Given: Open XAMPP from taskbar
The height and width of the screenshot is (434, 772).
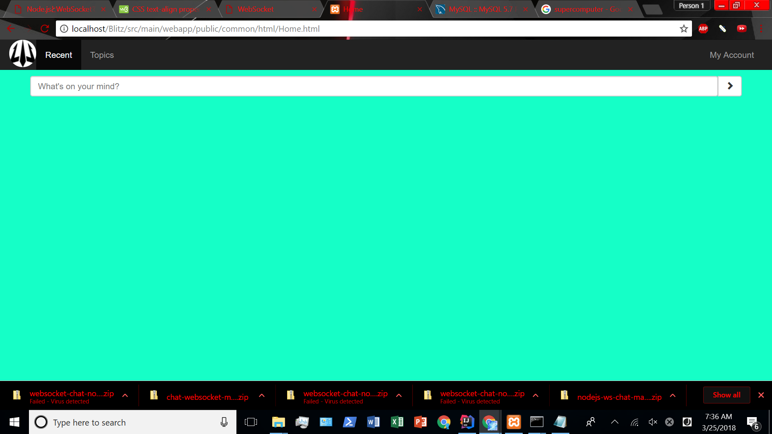Looking at the screenshot, I should coord(513,422).
